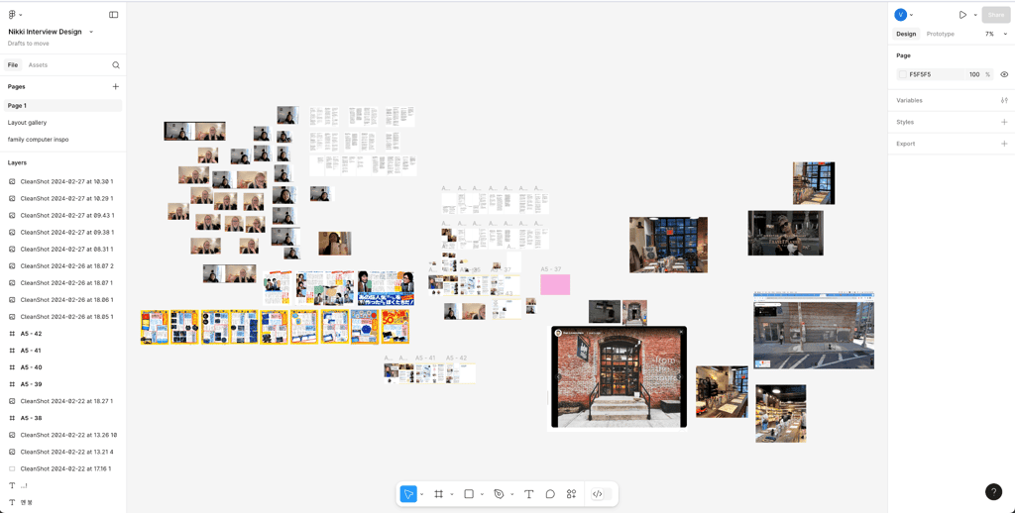Open the Figma main menu dropdown
Image resolution: width=1015 pixels, height=513 pixels.
(15, 15)
